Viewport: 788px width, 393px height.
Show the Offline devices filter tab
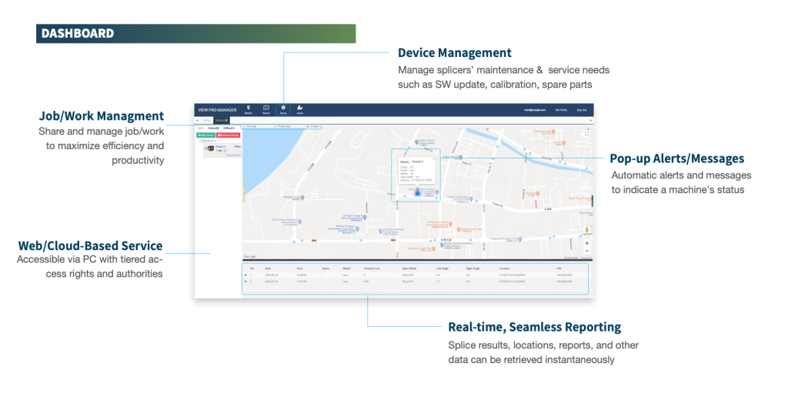[229, 128]
